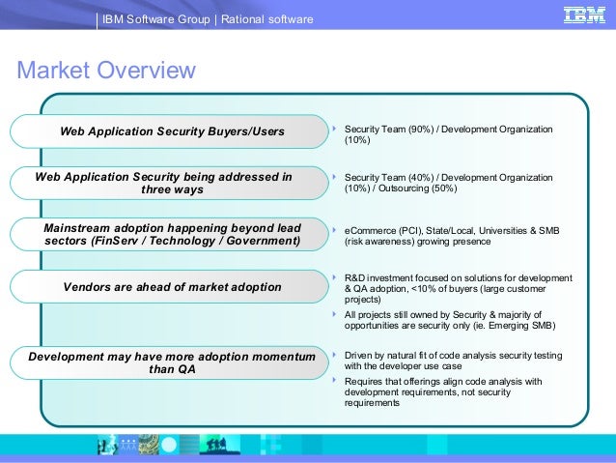Click the white circle footer image
The width and height of the screenshot is (616, 463).
pyautogui.click(x=169, y=445)
